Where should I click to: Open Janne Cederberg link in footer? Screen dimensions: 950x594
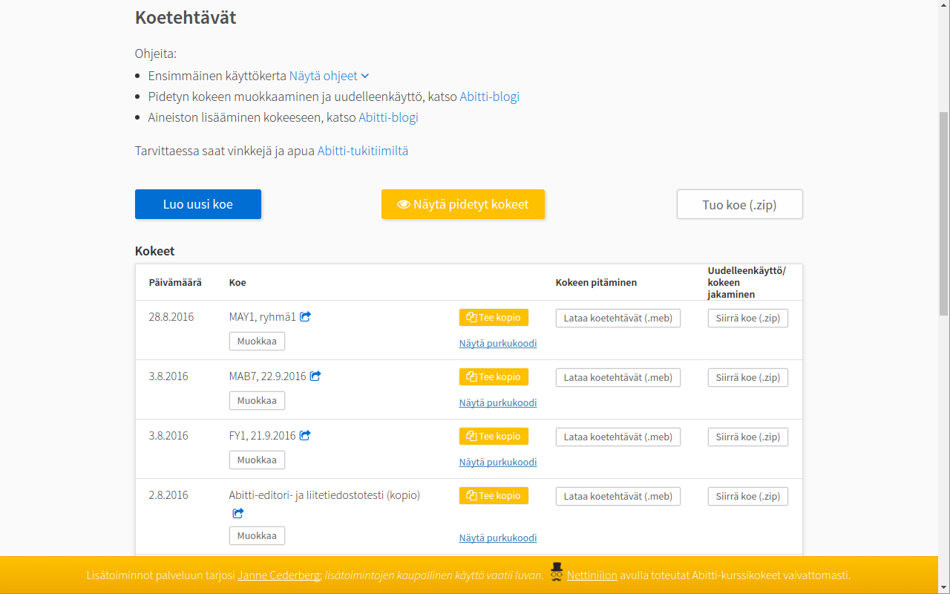(x=278, y=575)
